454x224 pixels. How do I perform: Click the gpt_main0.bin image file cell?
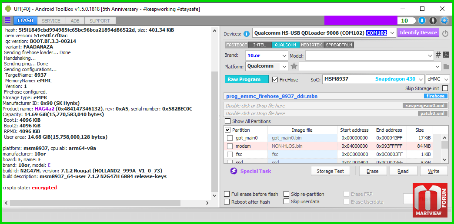click(x=302, y=138)
